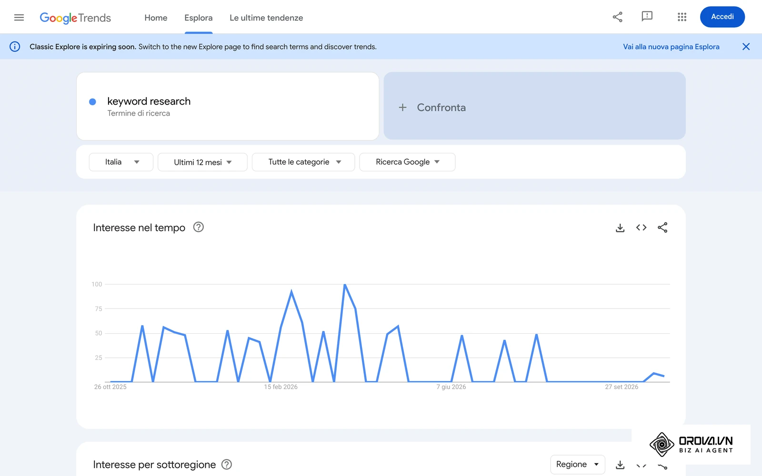This screenshot has height=476, width=762.
Task: Click the Termine di ricerca subtitle
Action: (139, 113)
